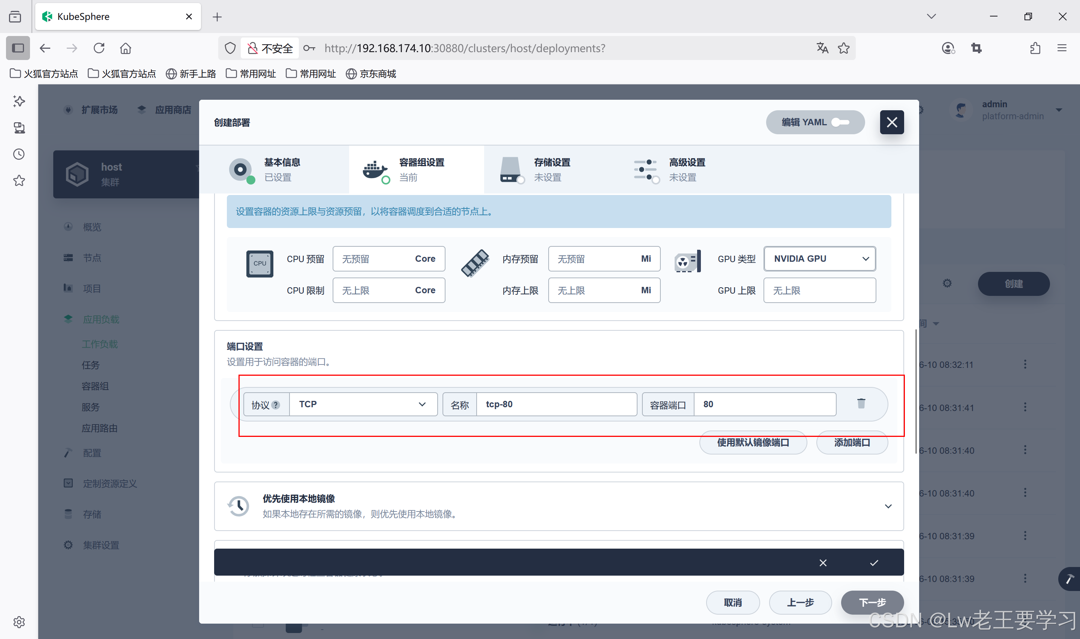Click the 下一步 button
The height and width of the screenshot is (639, 1080).
(x=872, y=602)
